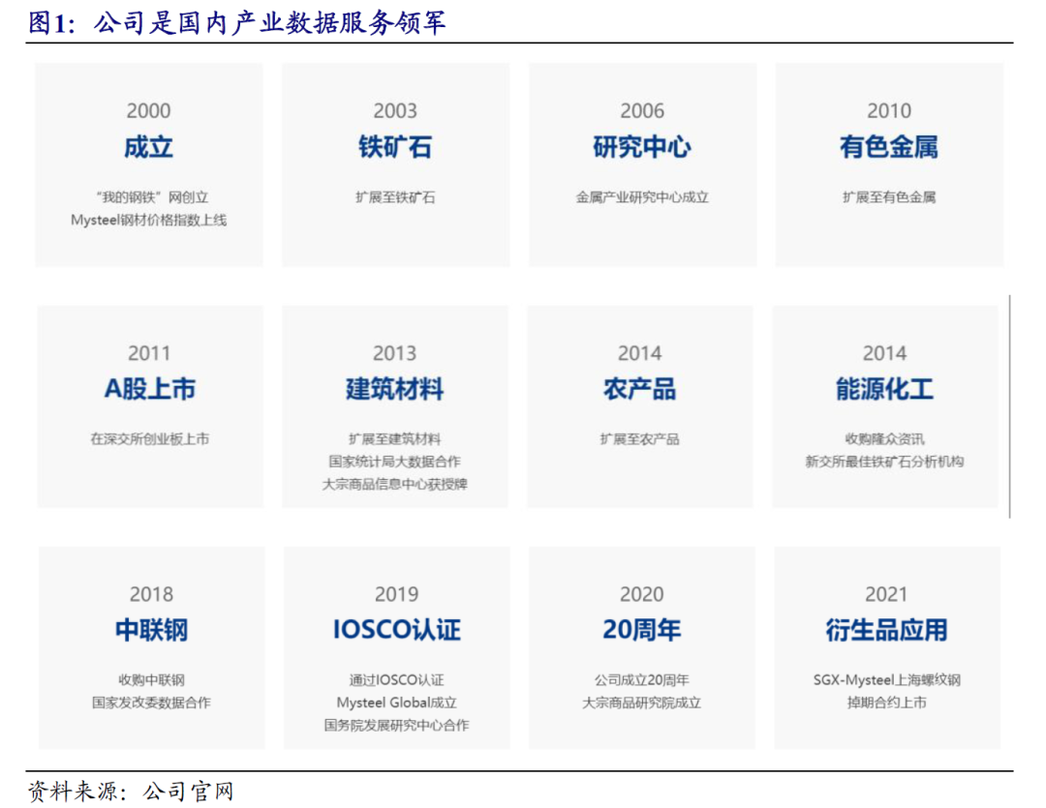Click the A股上市 heading
1046x808 pixels.
tap(150, 389)
